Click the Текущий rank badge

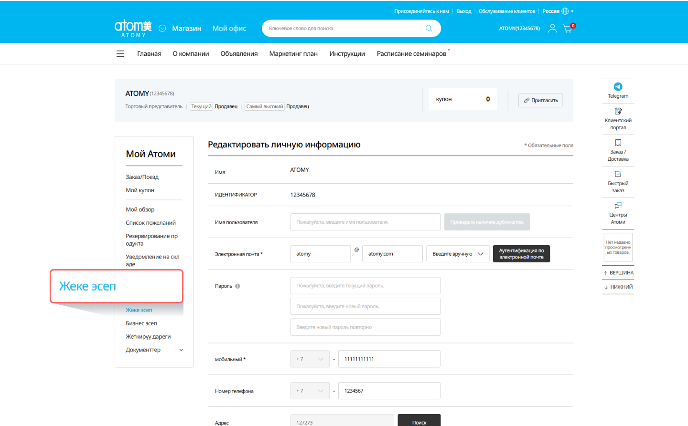tap(201, 106)
